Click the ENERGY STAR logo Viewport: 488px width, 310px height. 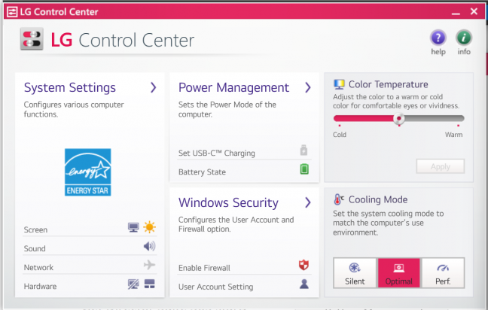tap(88, 172)
